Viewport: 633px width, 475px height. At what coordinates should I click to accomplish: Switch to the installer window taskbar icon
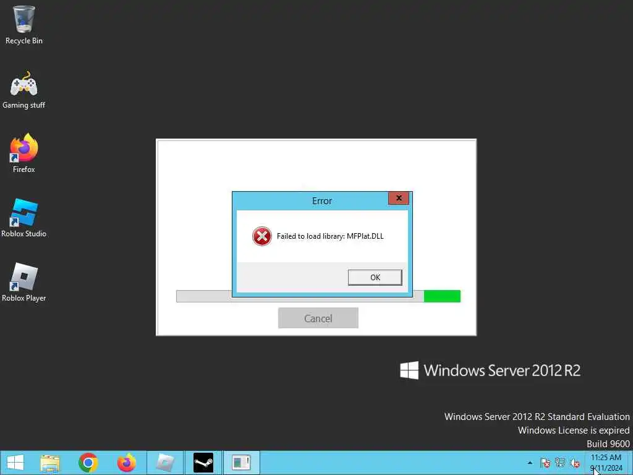[x=242, y=463]
